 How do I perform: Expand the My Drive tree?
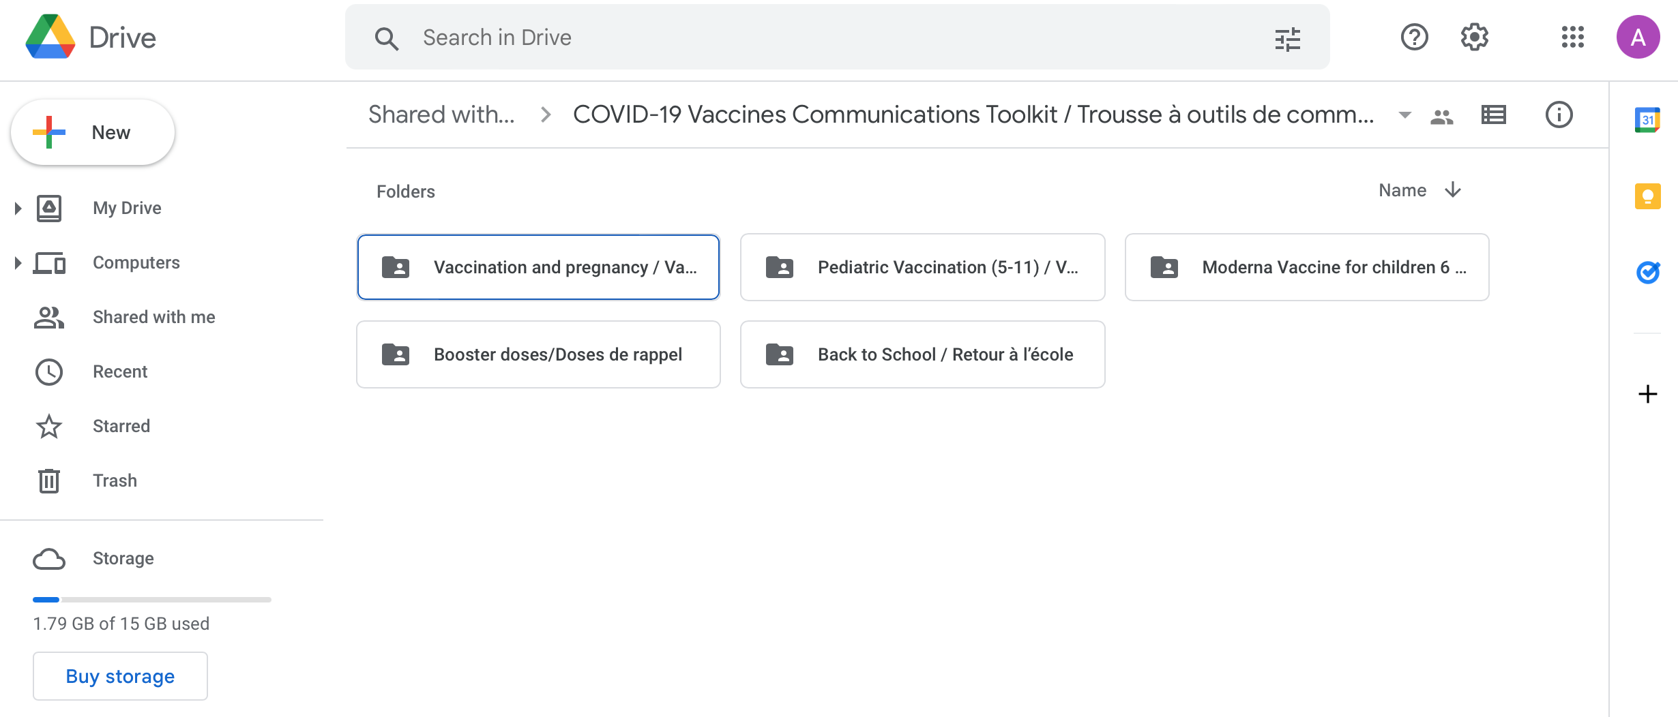(x=18, y=208)
